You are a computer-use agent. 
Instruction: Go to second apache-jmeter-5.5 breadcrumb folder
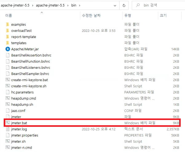pyautogui.click(x=50, y=5)
